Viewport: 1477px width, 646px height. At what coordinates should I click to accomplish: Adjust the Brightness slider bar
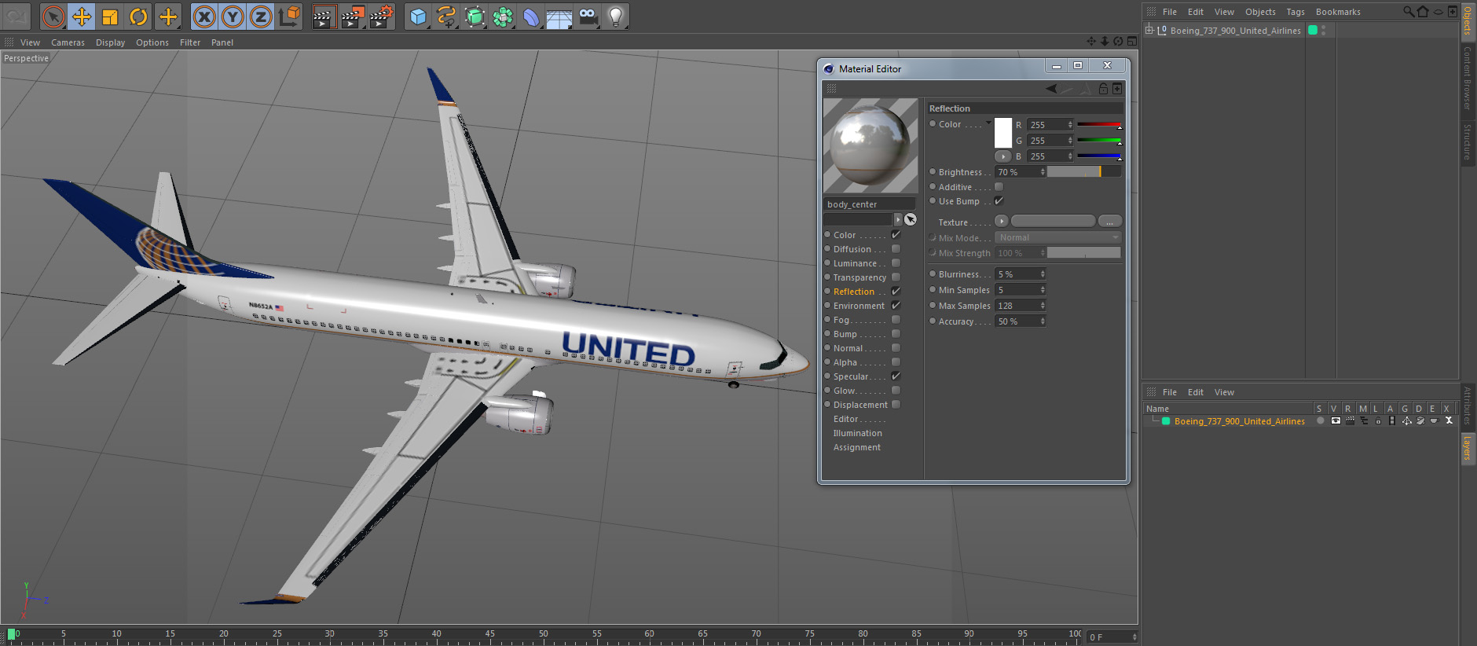click(1084, 172)
